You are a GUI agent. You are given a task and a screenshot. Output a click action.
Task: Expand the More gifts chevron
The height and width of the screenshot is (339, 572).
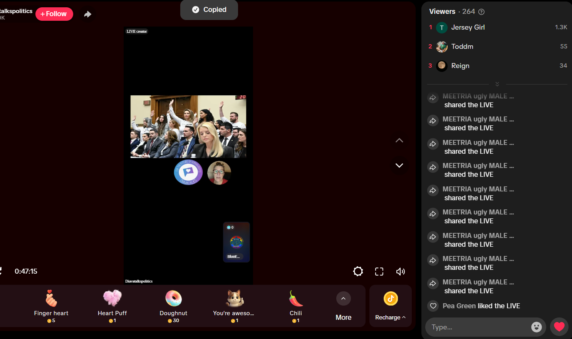coord(343,299)
